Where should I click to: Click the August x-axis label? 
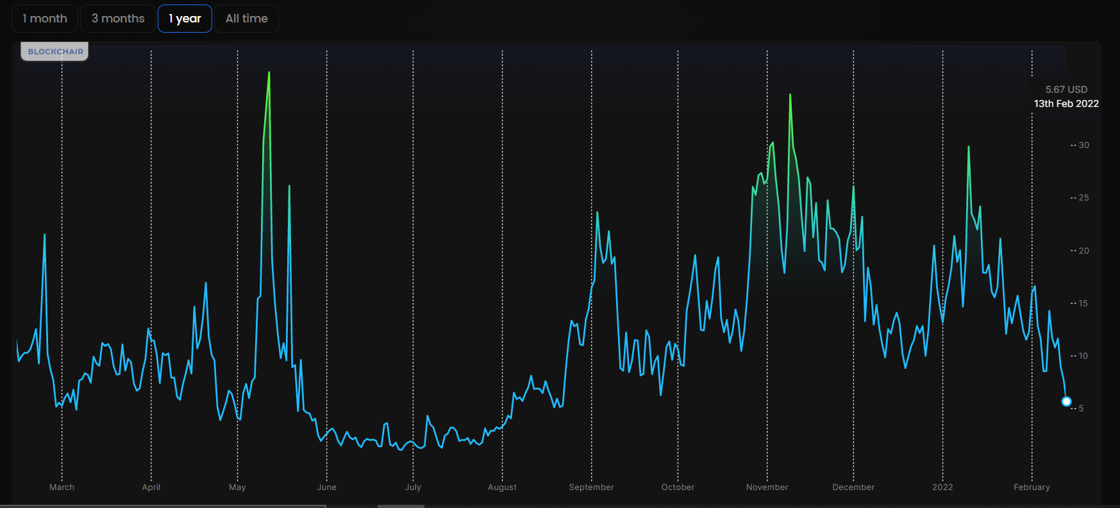(502, 487)
